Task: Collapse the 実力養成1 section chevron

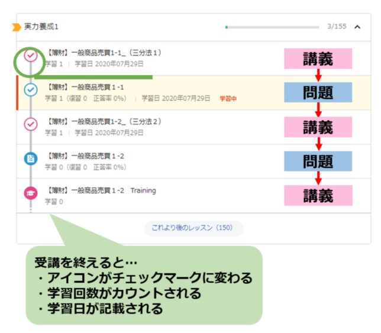Action: 357,27
